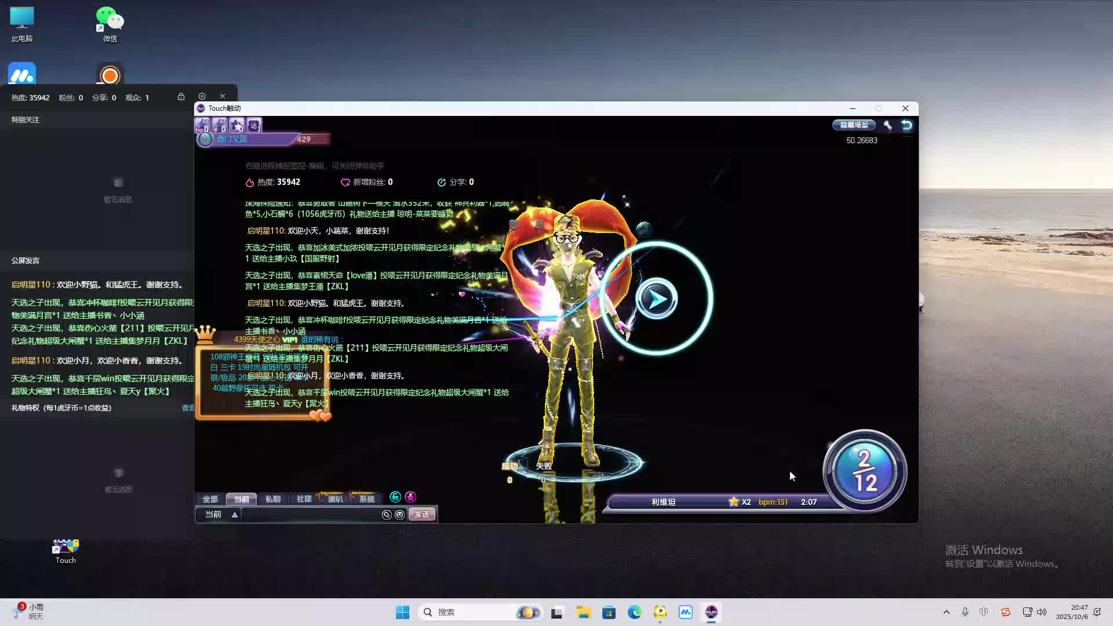Expand the 当前 channel selector dropdown
The image size is (1113, 626).
tap(234, 515)
